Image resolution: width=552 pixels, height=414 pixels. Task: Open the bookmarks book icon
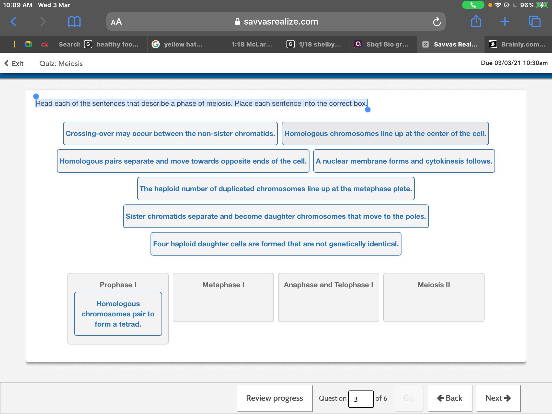(74, 22)
